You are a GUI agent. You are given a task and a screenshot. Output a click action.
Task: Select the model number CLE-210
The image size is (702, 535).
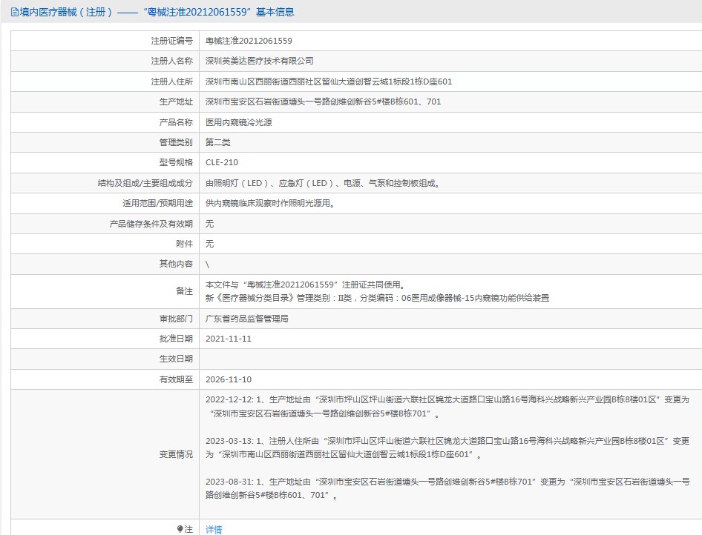224,162
